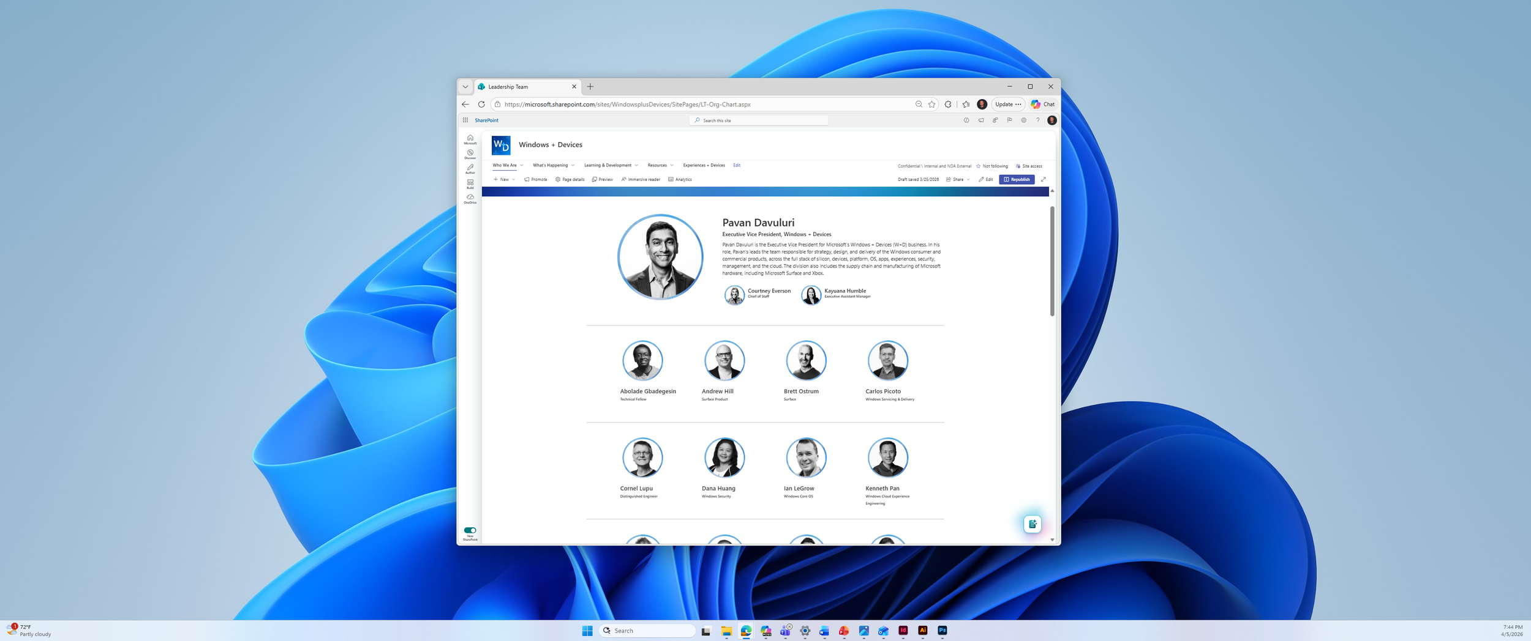Click Preview in the page command bar
The image size is (1531, 641).
(x=603, y=180)
